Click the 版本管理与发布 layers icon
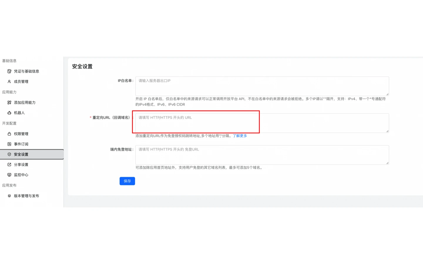 click(x=9, y=196)
